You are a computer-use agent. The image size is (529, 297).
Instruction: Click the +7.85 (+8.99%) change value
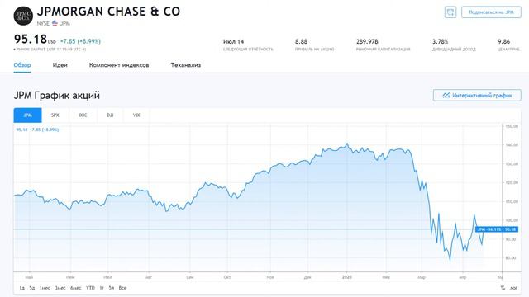pos(80,41)
